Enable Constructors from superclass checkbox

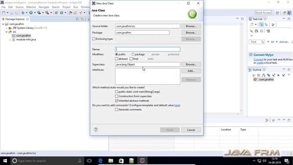click(117, 96)
